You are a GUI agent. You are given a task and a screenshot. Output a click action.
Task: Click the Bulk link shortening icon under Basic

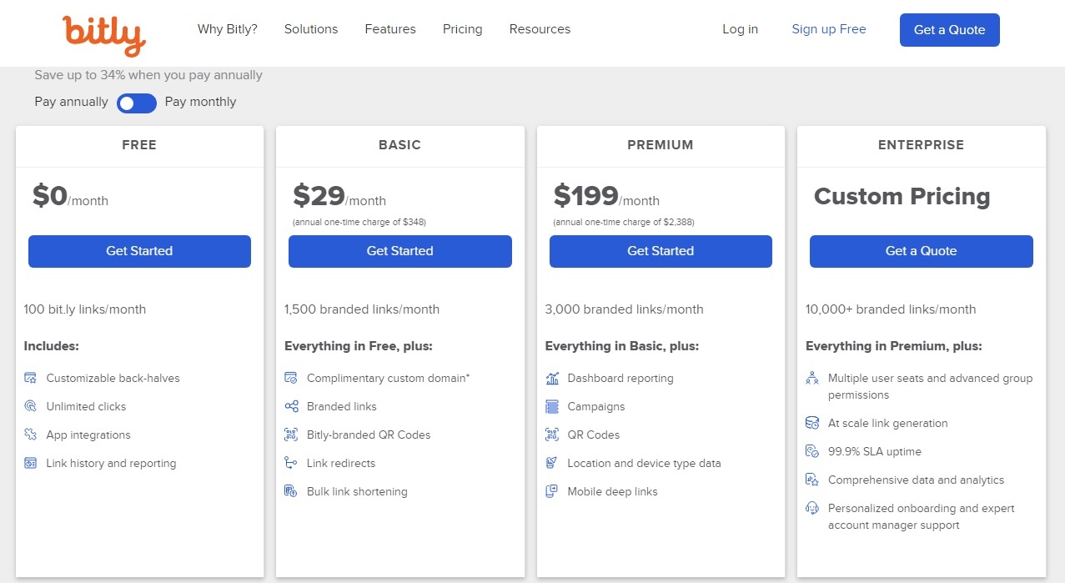[x=291, y=491]
